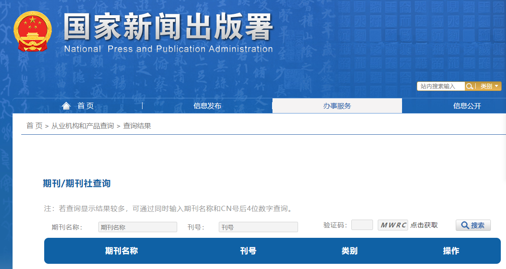
Task: Focus the 刊号 input field
Action: tap(258, 227)
